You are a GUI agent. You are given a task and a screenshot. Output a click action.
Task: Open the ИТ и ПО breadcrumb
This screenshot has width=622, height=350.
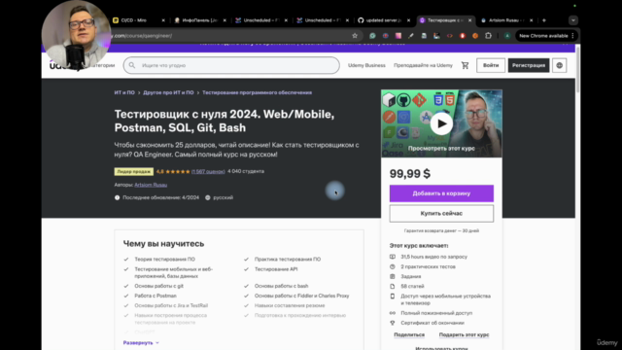[124, 92]
